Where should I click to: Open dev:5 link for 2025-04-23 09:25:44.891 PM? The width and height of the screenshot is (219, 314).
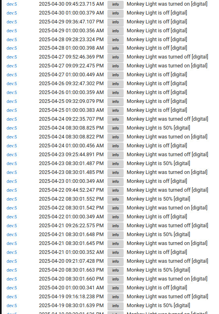12,155
